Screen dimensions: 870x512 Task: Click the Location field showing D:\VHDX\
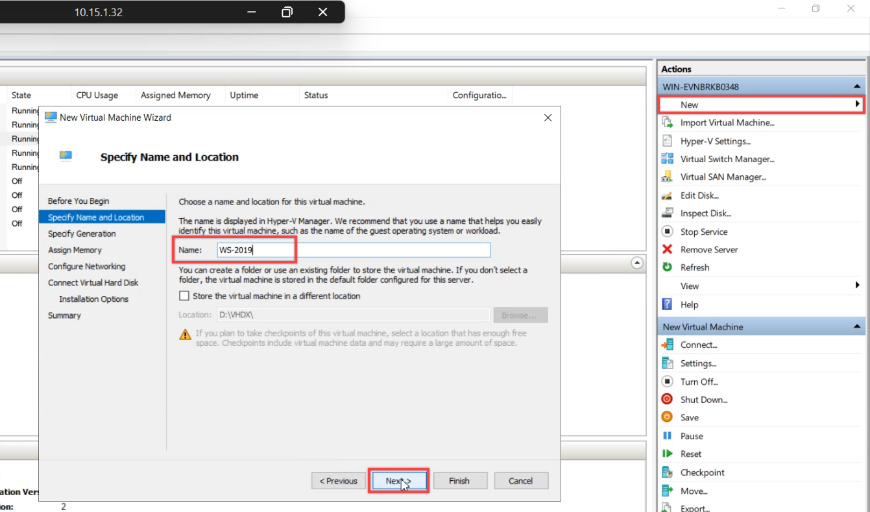click(354, 315)
